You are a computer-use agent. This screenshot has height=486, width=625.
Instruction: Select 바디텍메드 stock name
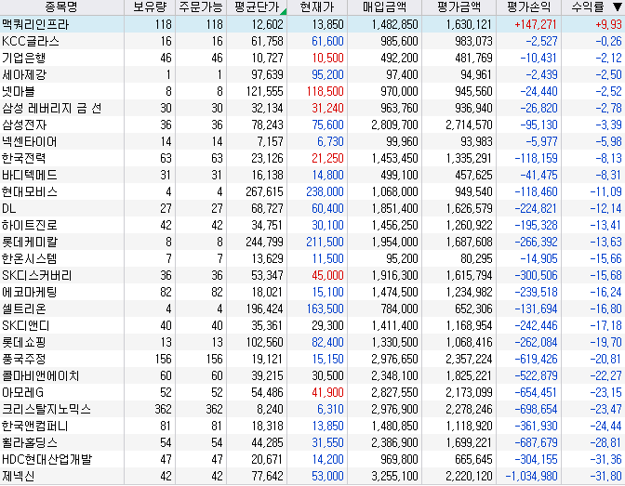click(30, 175)
